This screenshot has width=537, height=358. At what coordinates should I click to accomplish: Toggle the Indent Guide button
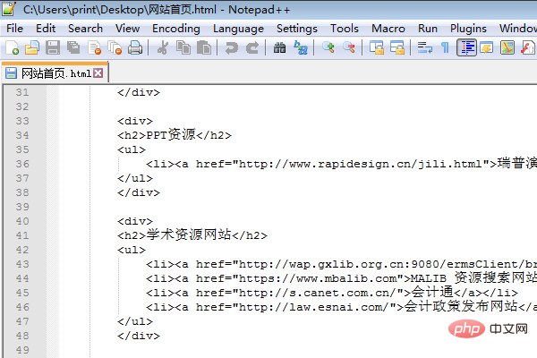coord(467,47)
